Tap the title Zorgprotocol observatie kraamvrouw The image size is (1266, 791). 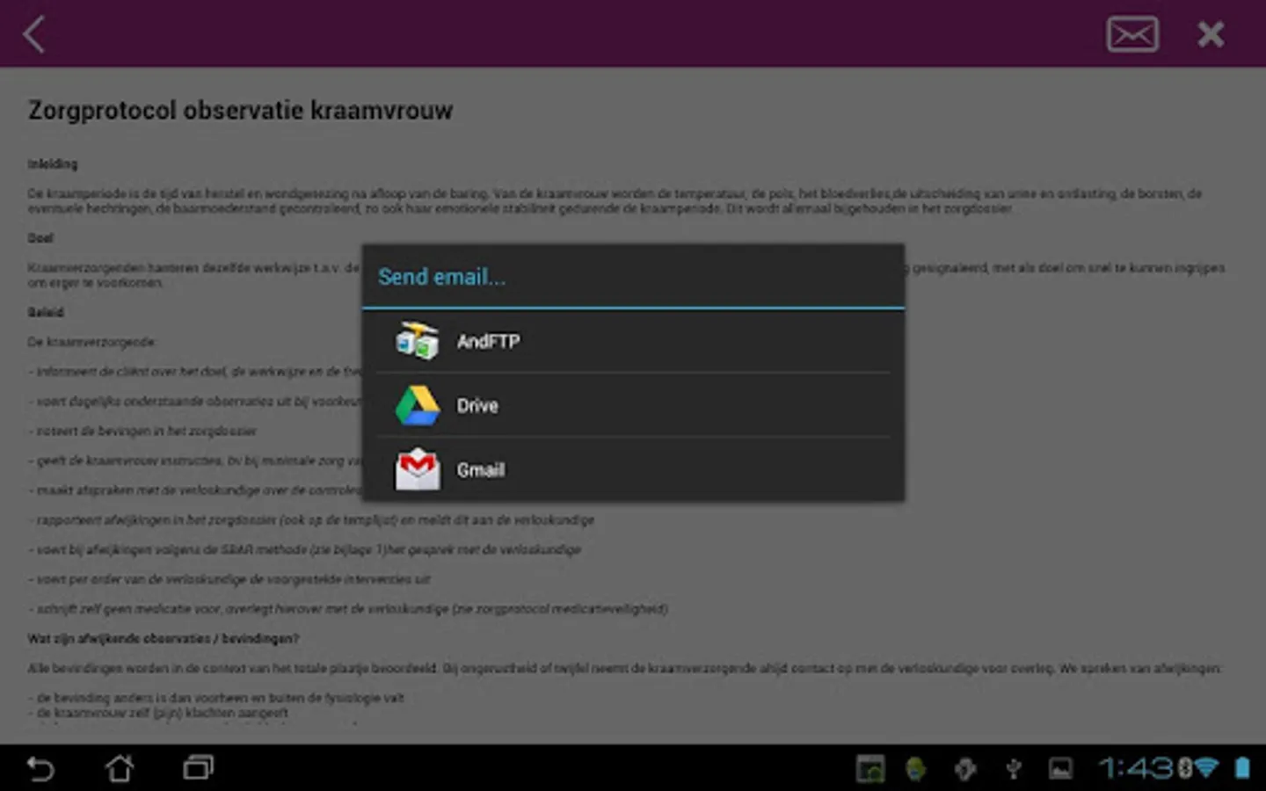pyautogui.click(x=240, y=111)
